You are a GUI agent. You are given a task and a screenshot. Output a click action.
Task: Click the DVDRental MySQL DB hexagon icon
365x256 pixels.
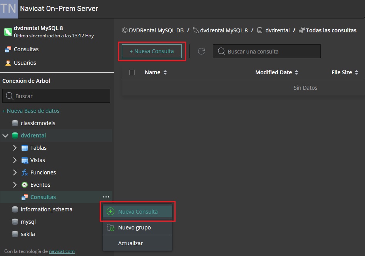click(125, 30)
